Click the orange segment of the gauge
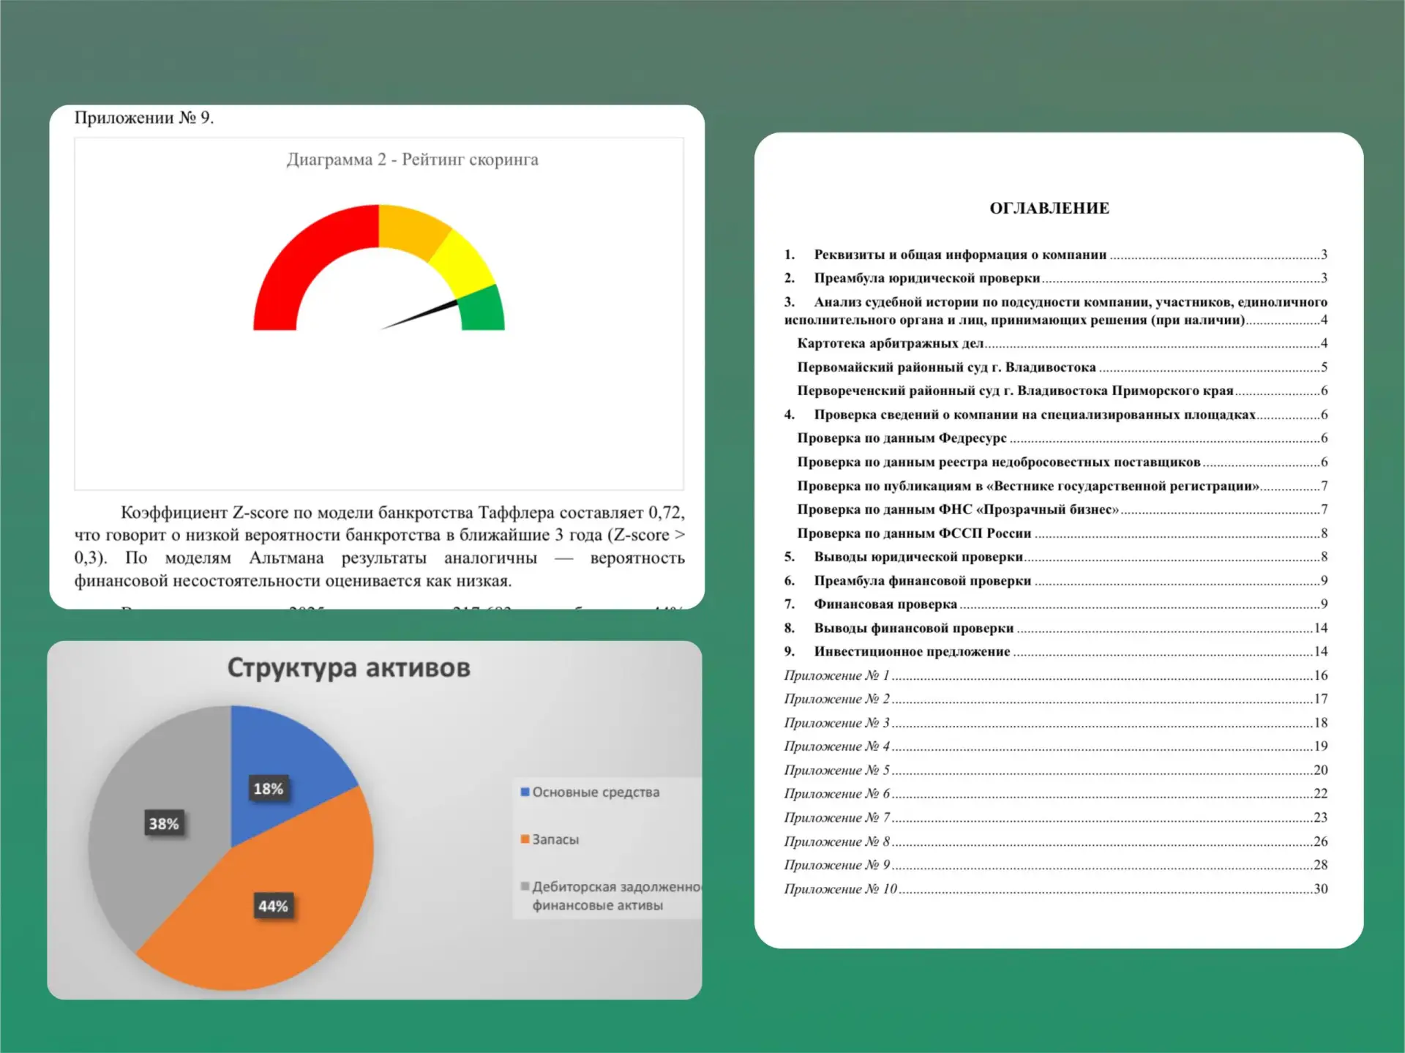 click(x=411, y=231)
